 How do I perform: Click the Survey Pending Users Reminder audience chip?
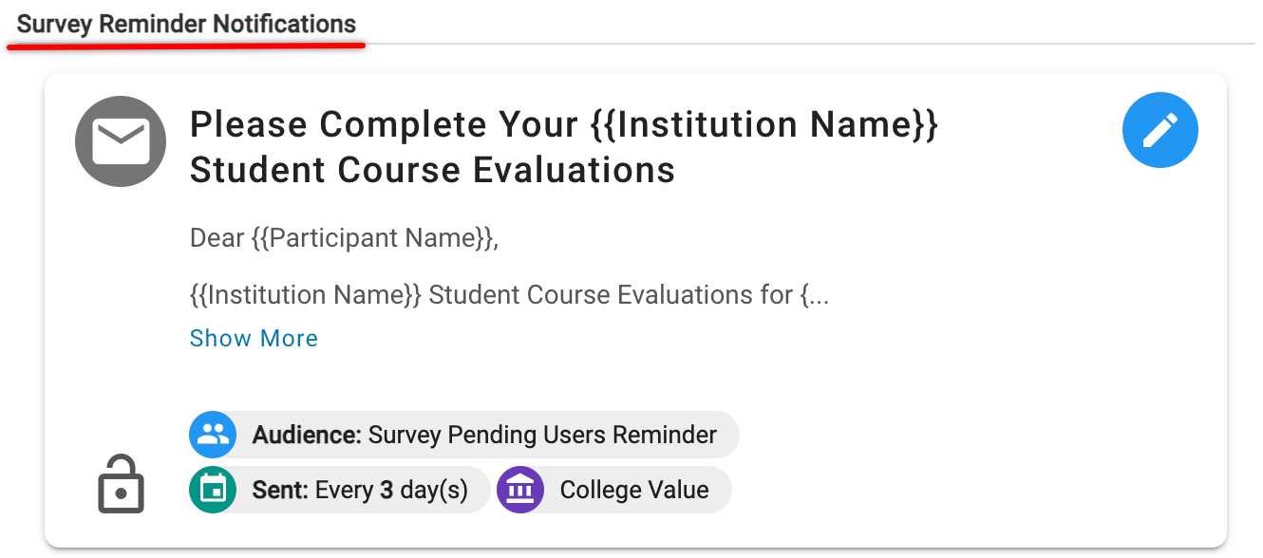541,435
